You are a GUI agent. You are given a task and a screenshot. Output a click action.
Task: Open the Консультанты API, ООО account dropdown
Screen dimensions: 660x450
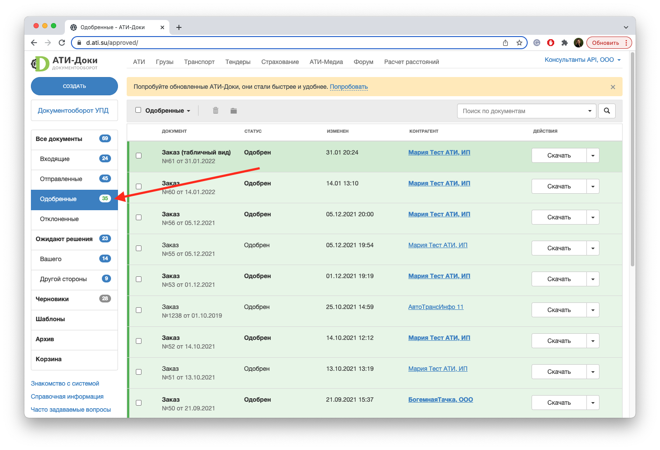click(582, 60)
